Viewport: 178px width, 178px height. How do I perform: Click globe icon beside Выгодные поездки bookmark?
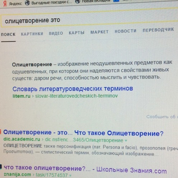pyautogui.click(x=27, y=3)
